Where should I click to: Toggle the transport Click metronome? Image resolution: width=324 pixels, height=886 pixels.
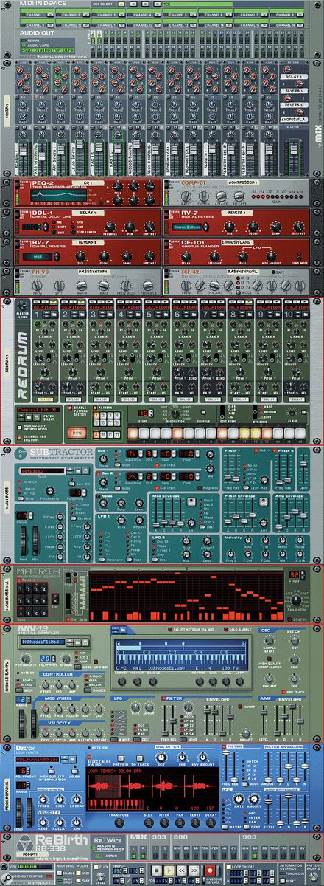click(x=96, y=867)
